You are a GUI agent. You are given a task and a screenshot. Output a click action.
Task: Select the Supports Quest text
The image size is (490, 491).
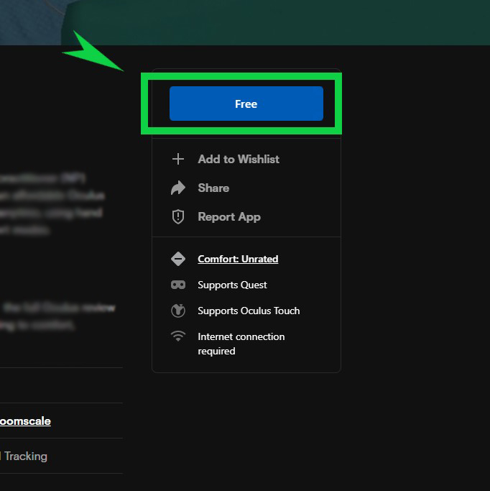(x=232, y=285)
